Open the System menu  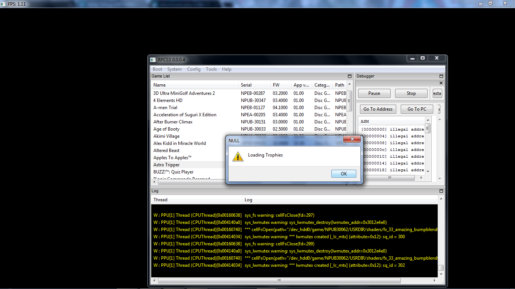click(x=175, y=69)
